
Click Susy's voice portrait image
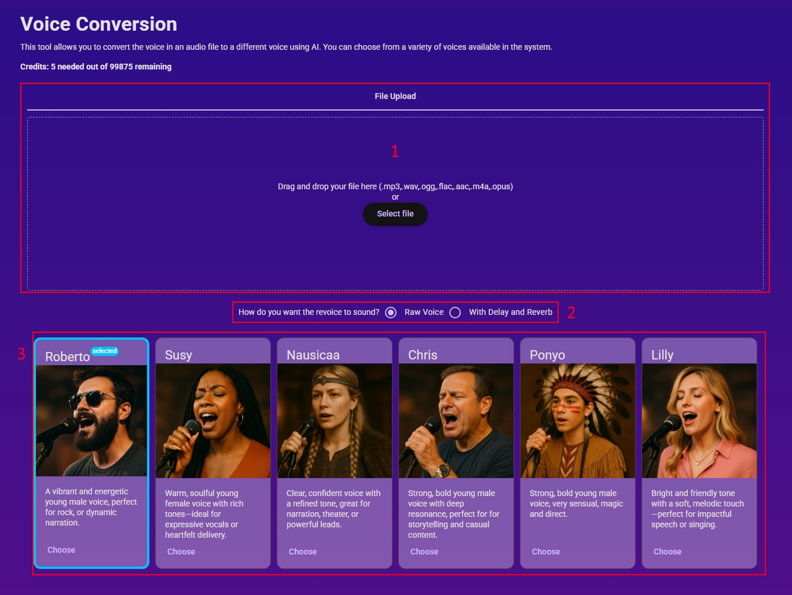213,421
